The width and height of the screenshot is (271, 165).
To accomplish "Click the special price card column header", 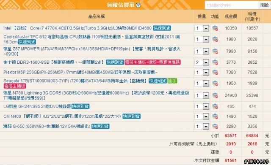I will click(x=252, y=16).
